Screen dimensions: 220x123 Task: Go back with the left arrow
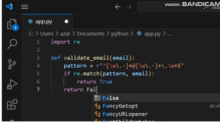(118, 7)
